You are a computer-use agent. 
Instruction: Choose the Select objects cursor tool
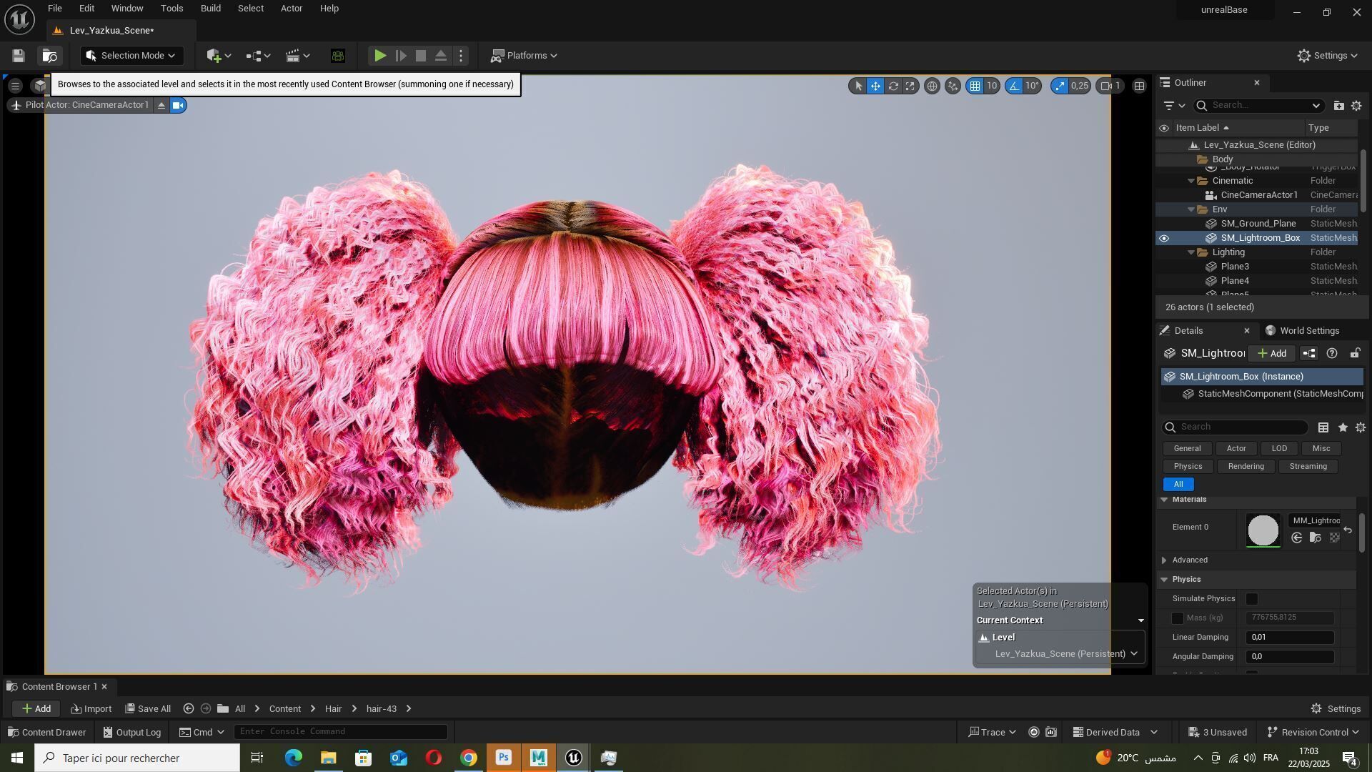pos(858,86)
